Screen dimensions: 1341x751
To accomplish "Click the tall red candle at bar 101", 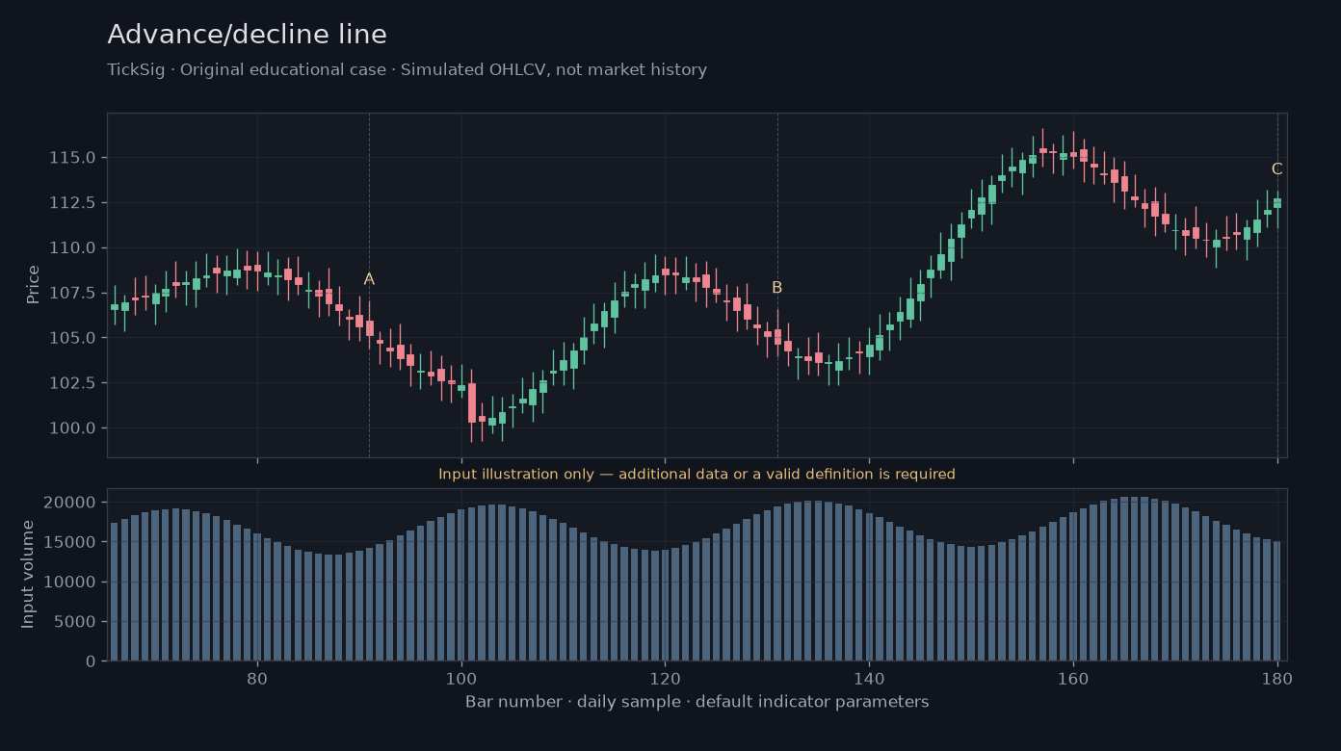I will click(472, 402).
